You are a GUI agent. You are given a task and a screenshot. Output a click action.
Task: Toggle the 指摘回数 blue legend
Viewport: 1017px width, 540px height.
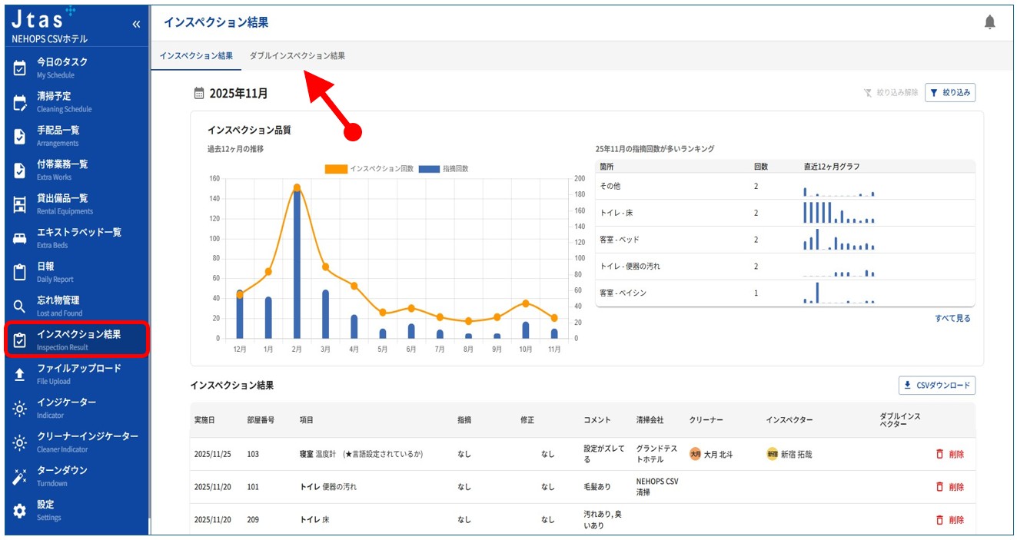click(444, 168)
